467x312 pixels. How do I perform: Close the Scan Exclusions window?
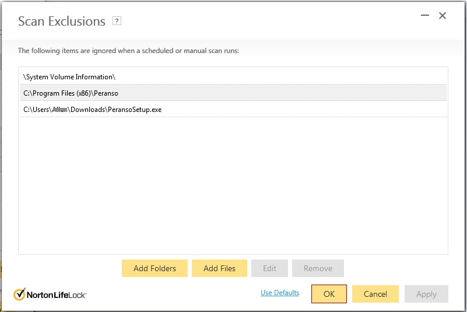[x=443, y=16]
